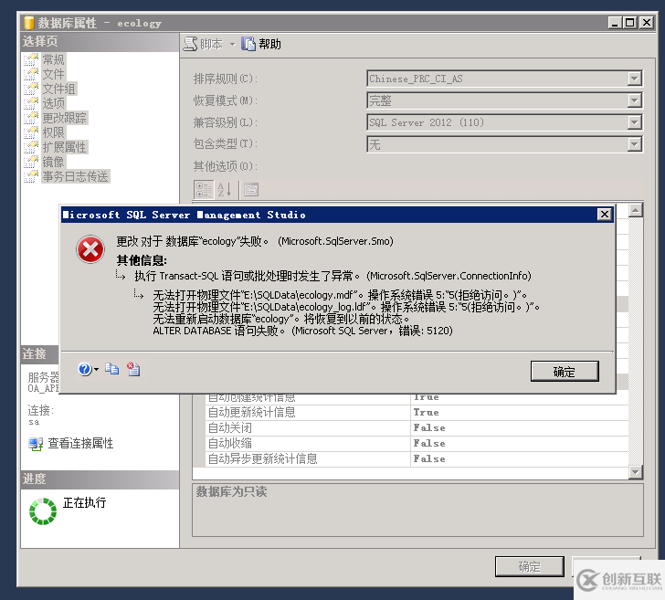This screenshot has height=600, width=665.
Task: Click 确定 in the error dialog
Action: (x=565, y=372)
